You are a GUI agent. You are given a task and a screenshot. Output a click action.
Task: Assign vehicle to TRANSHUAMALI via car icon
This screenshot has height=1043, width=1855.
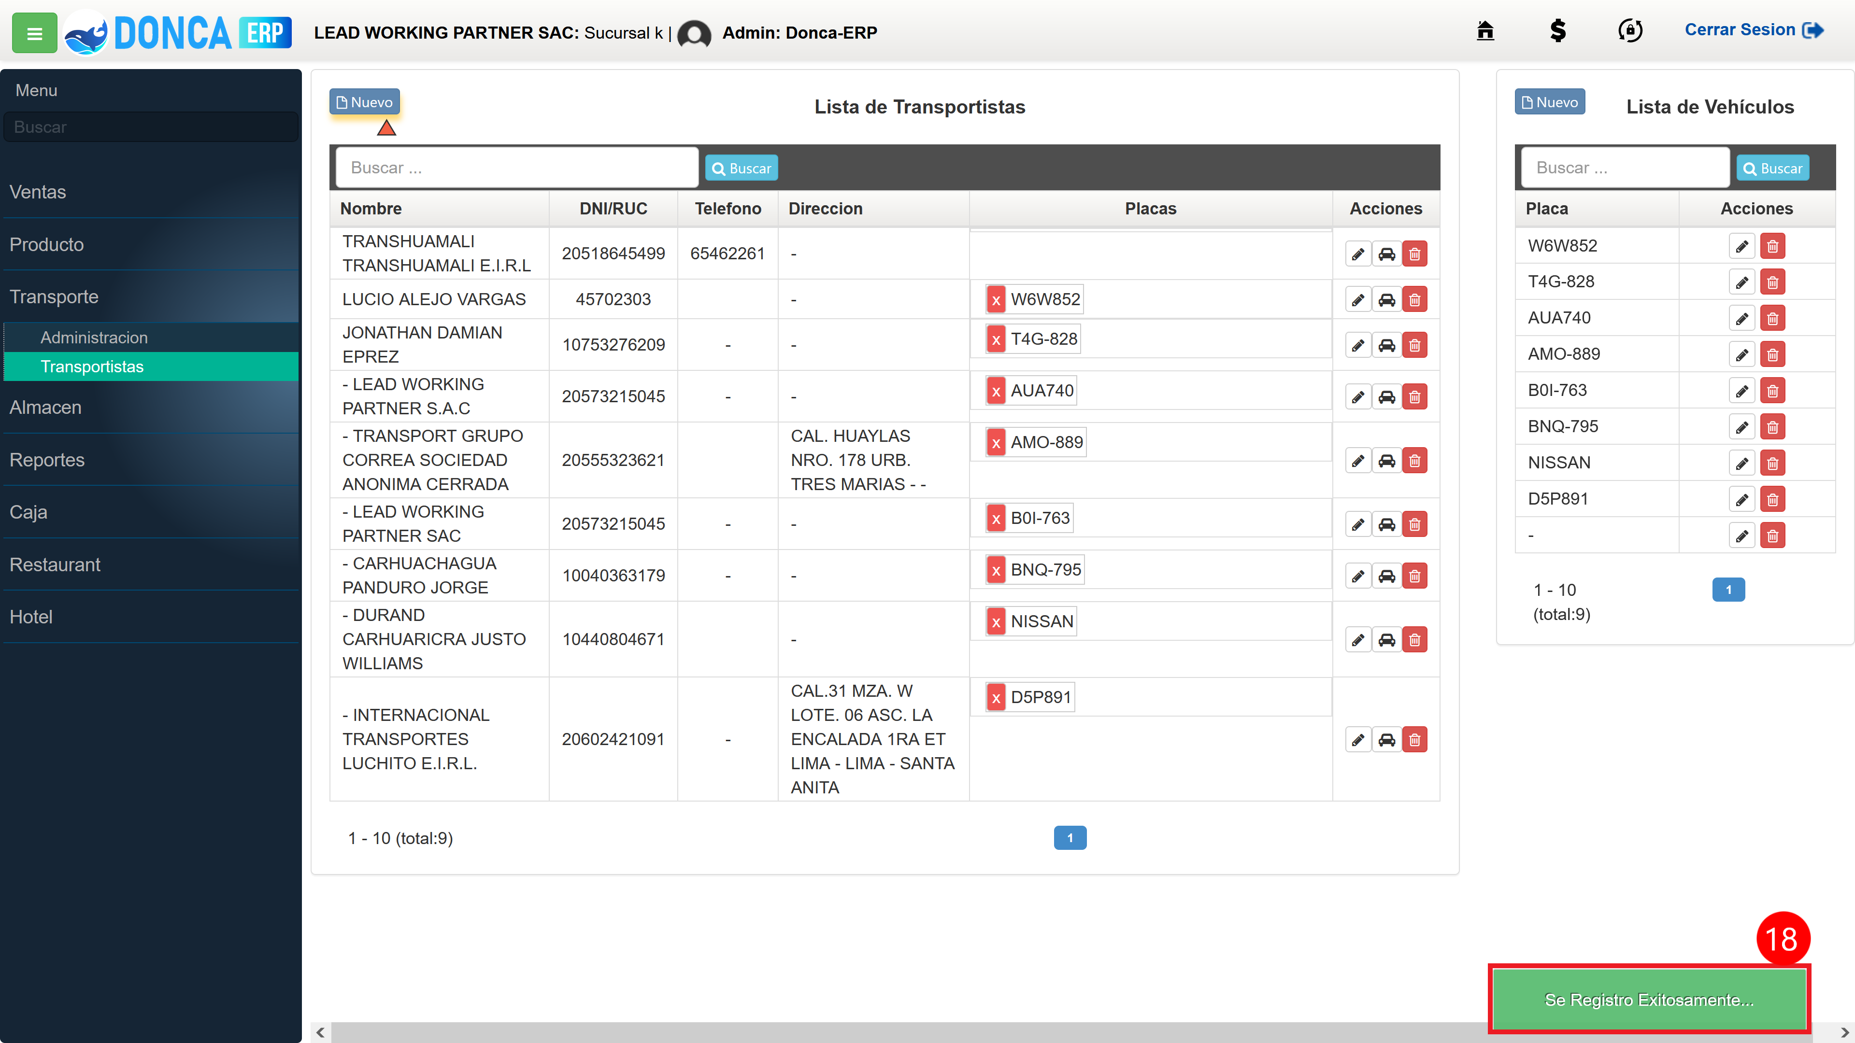[x=1386, y=254]
